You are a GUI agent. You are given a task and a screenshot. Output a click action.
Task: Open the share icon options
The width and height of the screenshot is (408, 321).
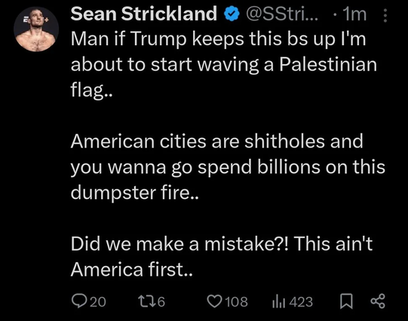point(378,301)
